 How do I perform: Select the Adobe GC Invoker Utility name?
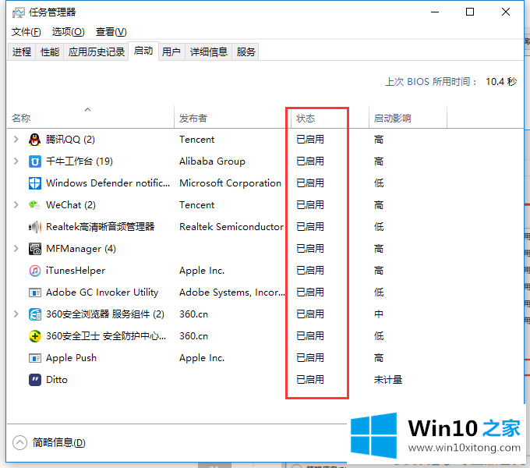point(102,292)
